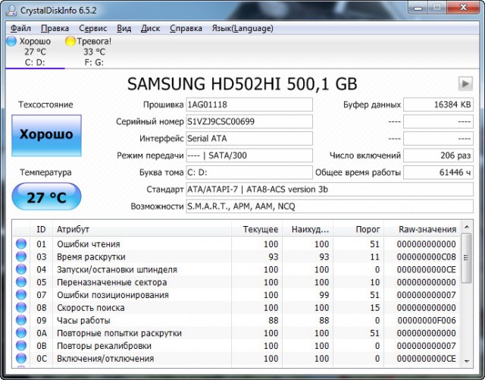Image resolution: width=485 pixels, height=380 pixels.
Task: Click the Стандарт field ATA/ATAPI-7
Action: click(330, 189)
